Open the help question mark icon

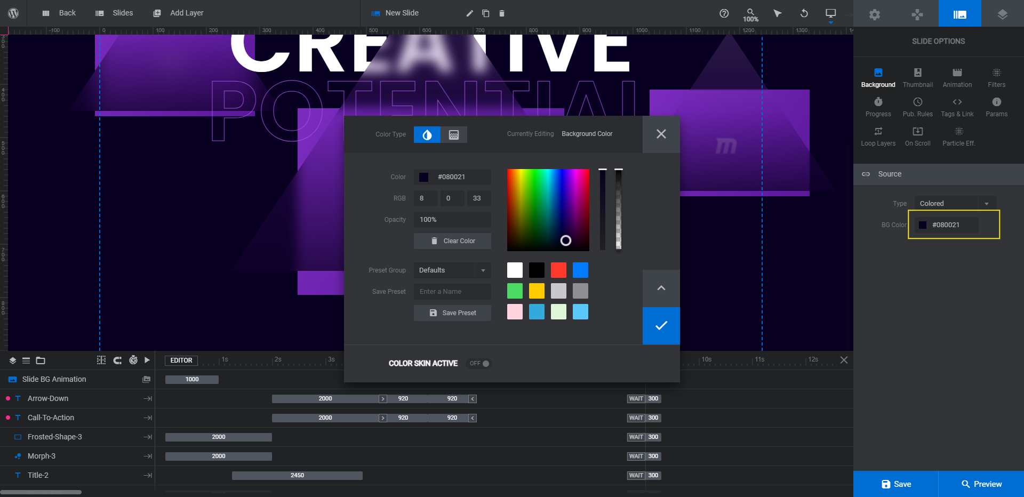[x=724, y=13]
